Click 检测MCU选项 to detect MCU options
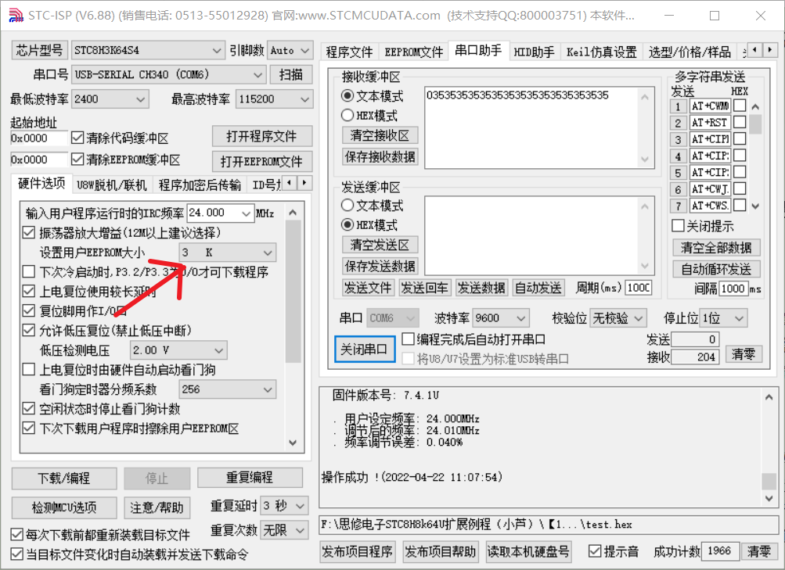This screenshot has height=570, width=785. pos(63,507)
